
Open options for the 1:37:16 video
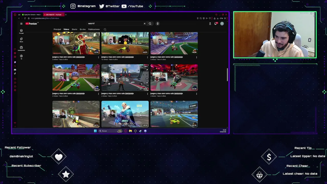pos(98,94)
